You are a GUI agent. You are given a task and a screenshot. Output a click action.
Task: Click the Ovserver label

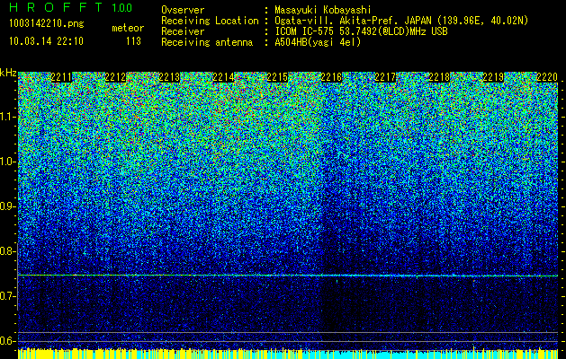183,10
